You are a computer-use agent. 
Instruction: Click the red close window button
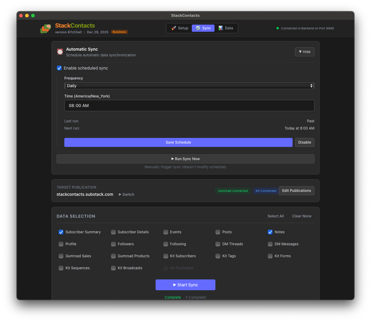pyautogui.click(x=21, y=16)
